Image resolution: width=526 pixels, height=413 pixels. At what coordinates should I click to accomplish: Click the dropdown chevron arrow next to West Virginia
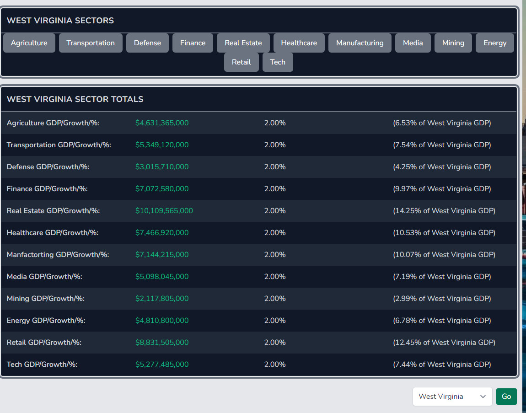(x=483, y=397)
